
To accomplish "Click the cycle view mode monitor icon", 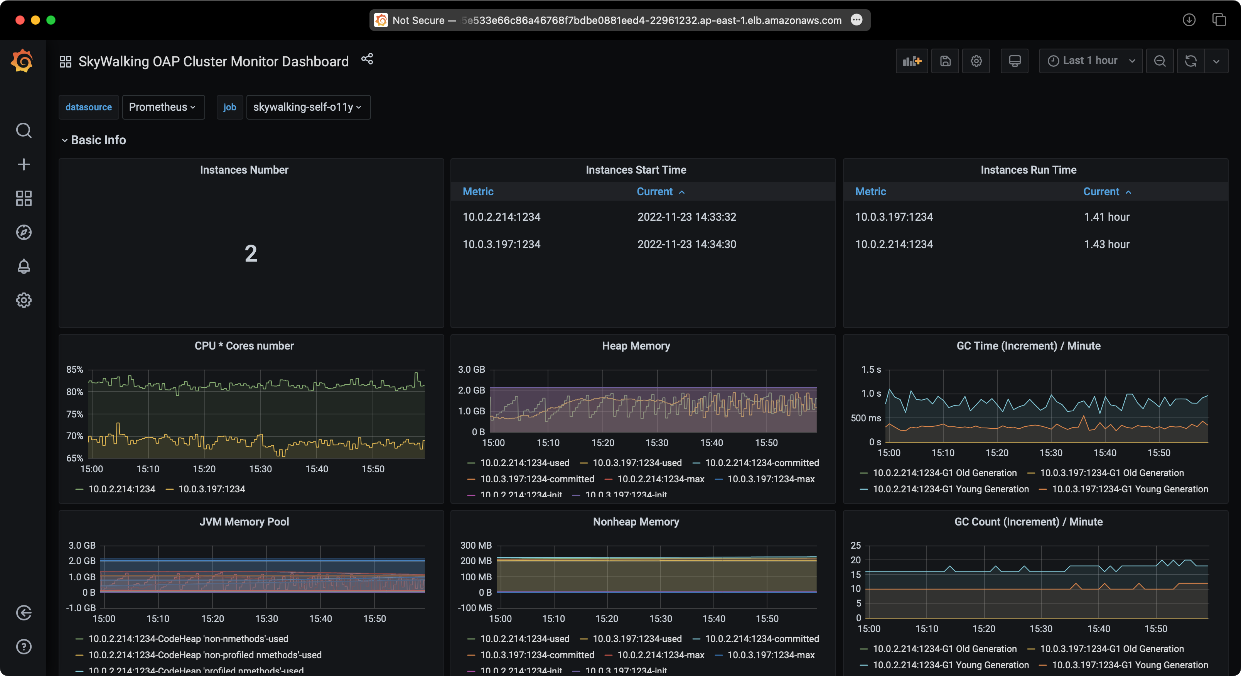I will [1015, 61].
